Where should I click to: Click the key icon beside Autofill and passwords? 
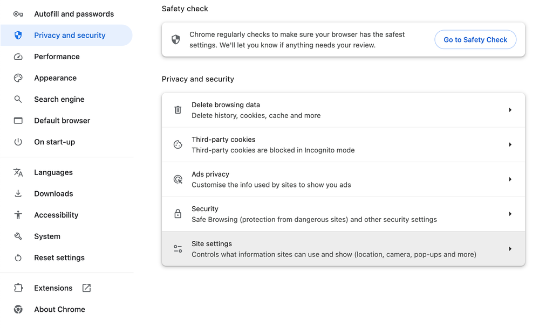[x=18, y=14]
